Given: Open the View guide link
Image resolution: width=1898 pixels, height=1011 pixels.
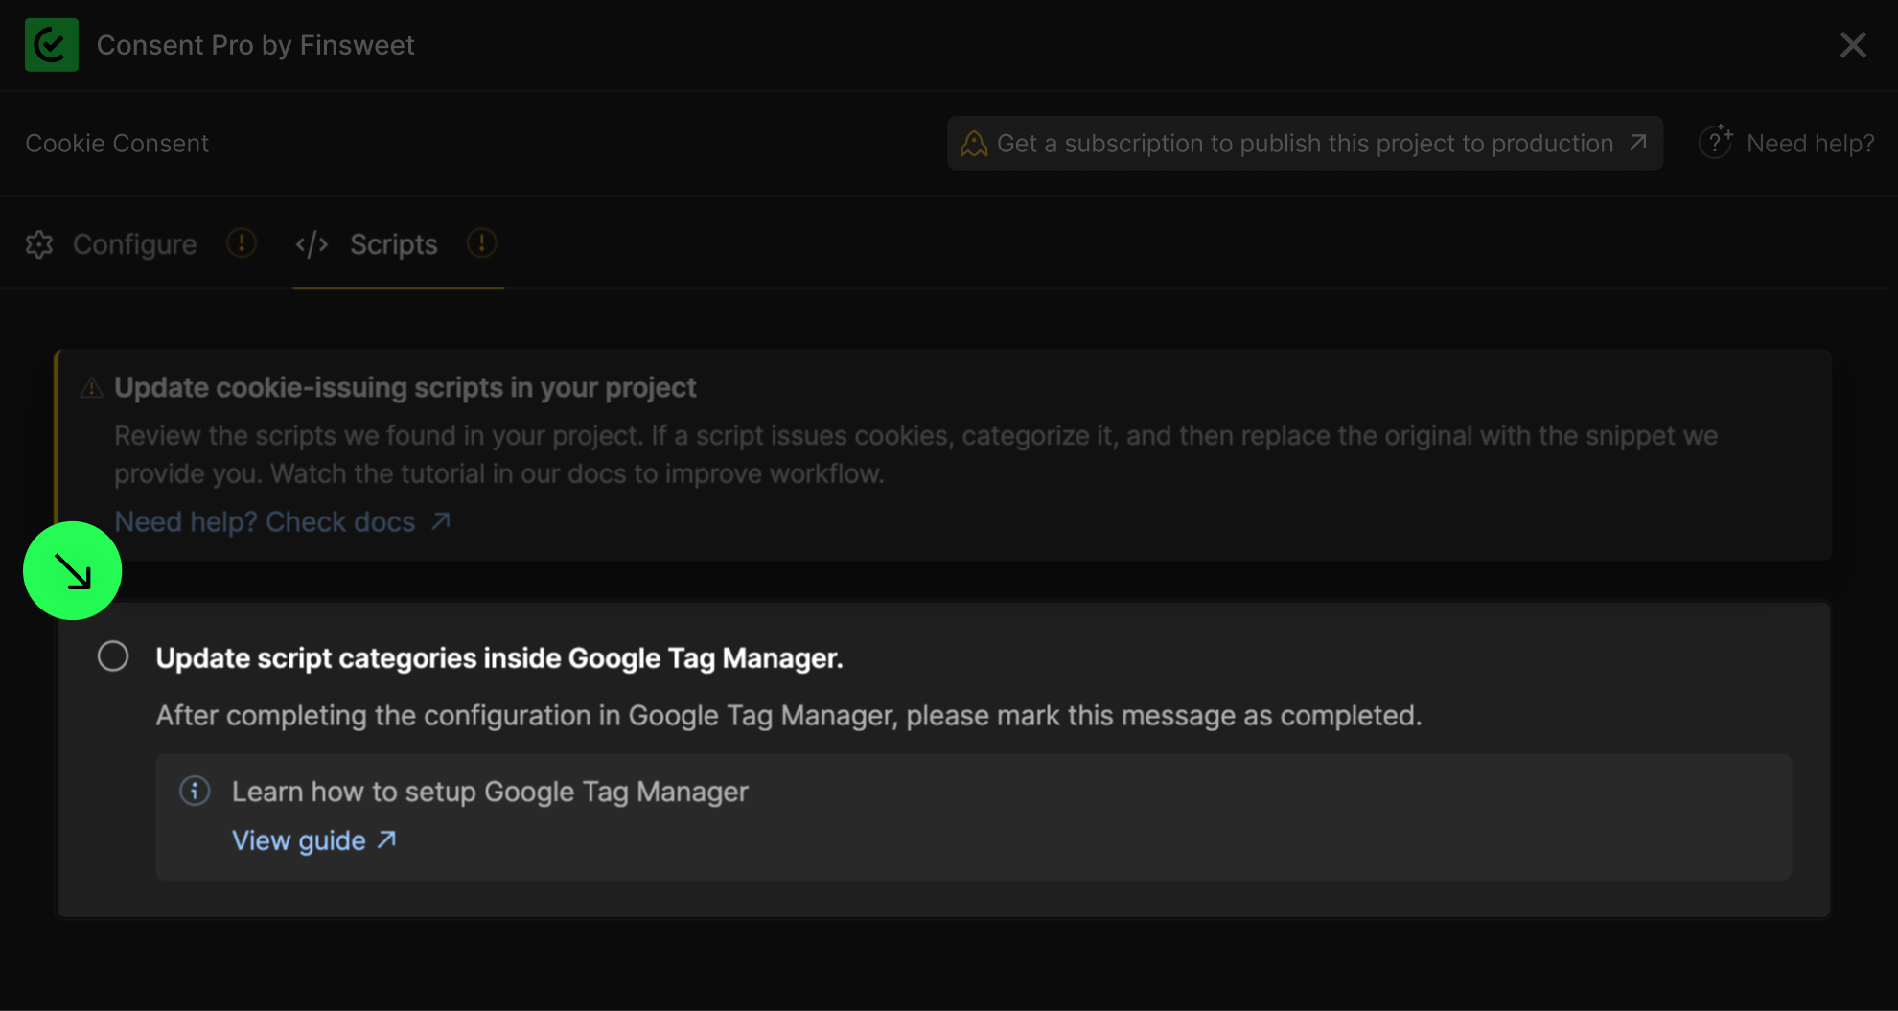Looking at the screenshot, I should tap(314, 840).
